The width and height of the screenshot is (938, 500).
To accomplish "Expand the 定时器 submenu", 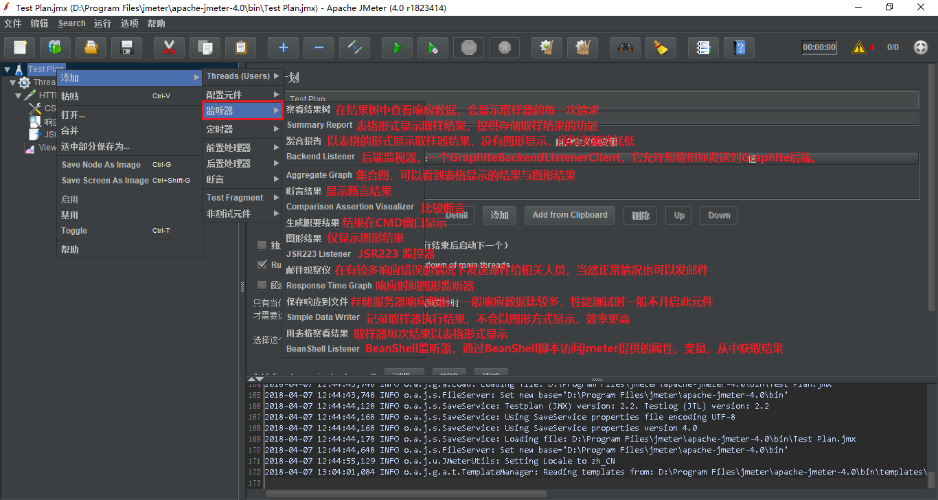I will click(x=243, y=129).
